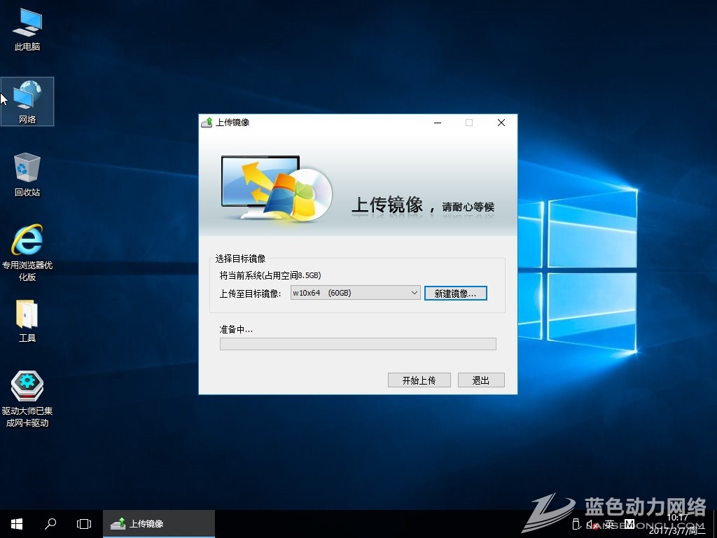Click the 新建镜像... button

tap(455, 294)
